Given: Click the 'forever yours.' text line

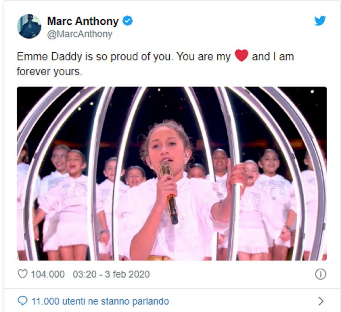Looking at the screenshot, I should (49, 71).
